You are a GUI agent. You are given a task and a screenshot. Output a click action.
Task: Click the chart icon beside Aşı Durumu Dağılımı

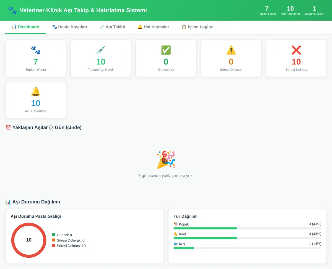8,202
